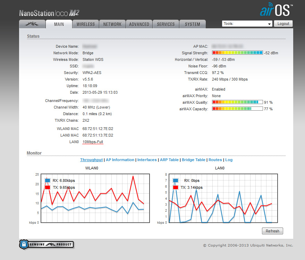Open the Ubiquiti logo tab

pyautogui.click(x=32, y=24)
